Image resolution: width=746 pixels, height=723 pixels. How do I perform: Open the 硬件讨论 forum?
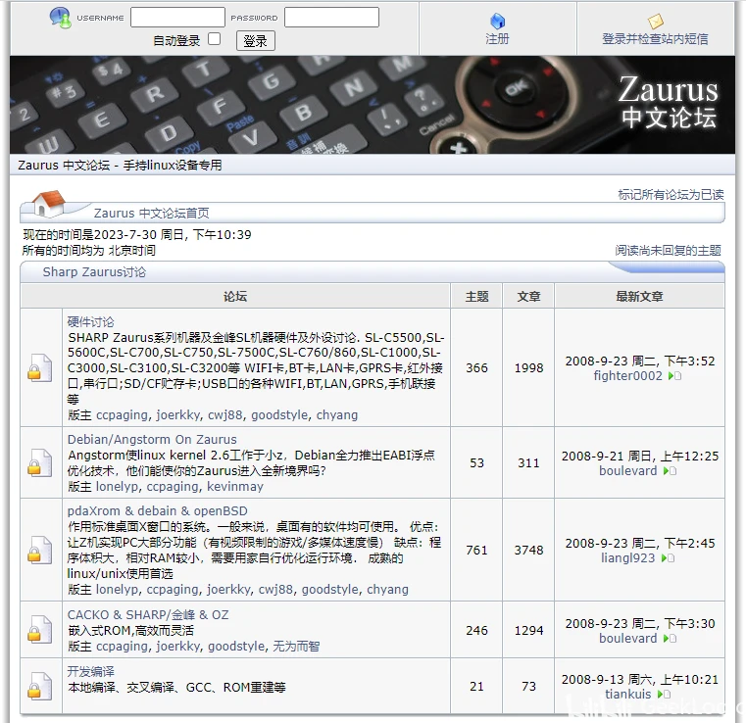click(x=91, y=321)
